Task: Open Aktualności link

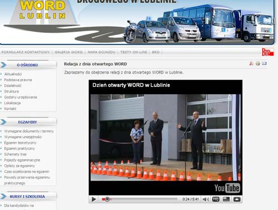Action: 13,74
